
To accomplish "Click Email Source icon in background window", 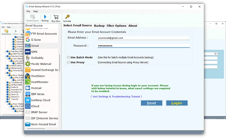I will coord(6,32).
